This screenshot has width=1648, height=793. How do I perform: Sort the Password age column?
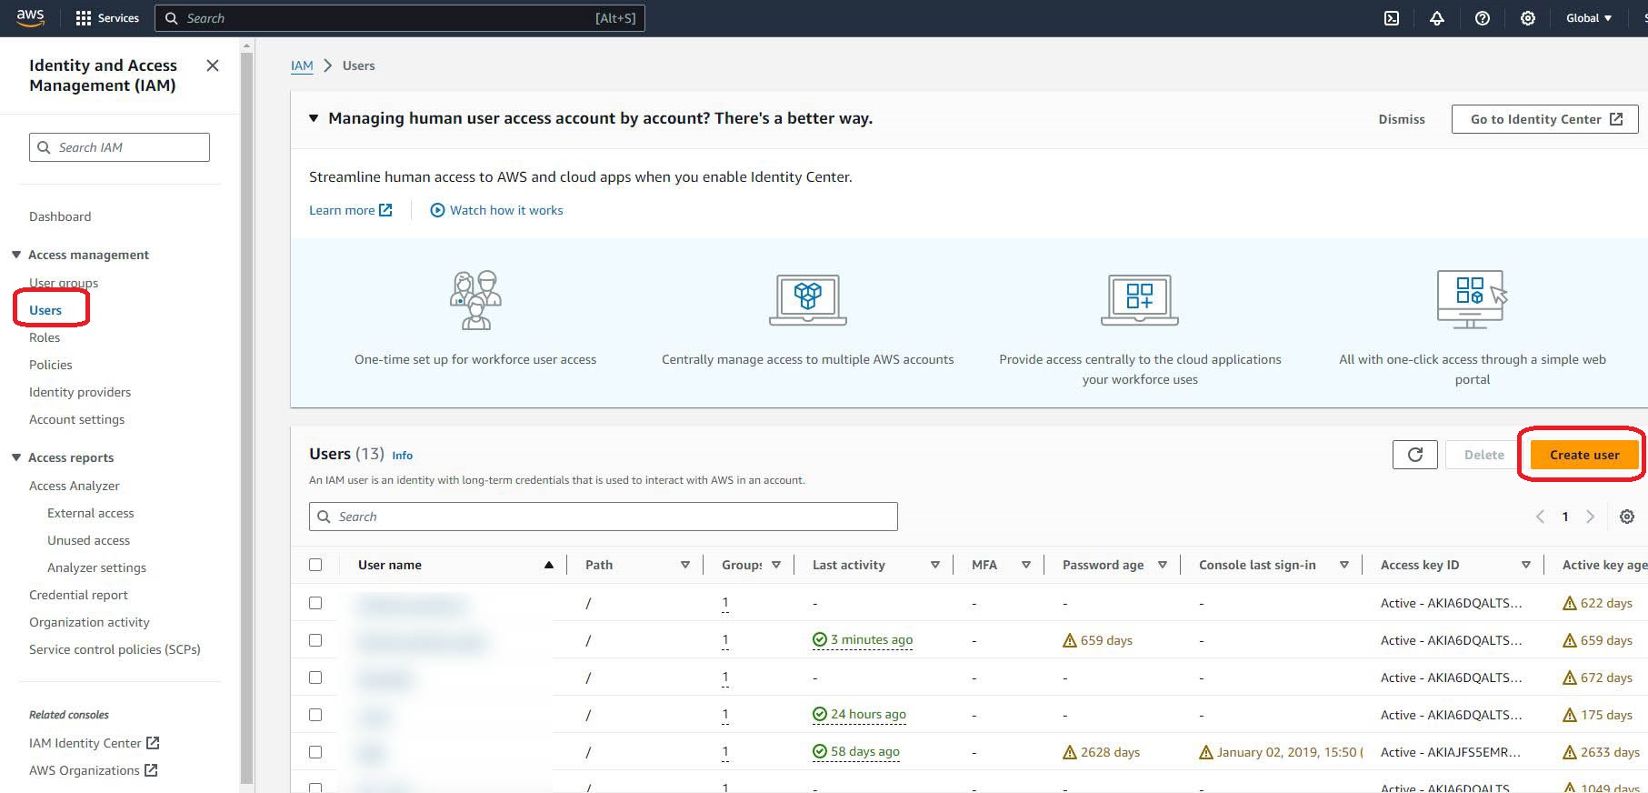point(1163,565)
